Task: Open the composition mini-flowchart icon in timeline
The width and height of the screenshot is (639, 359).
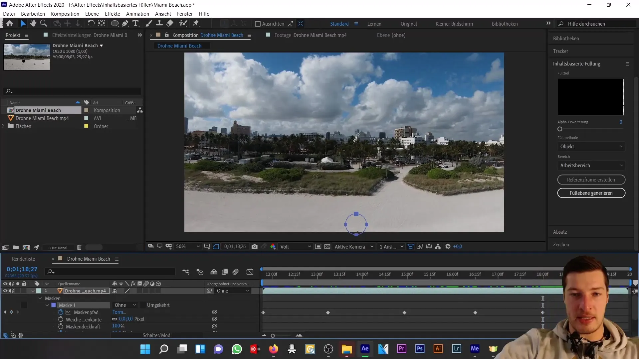Action: pos(186,272)
